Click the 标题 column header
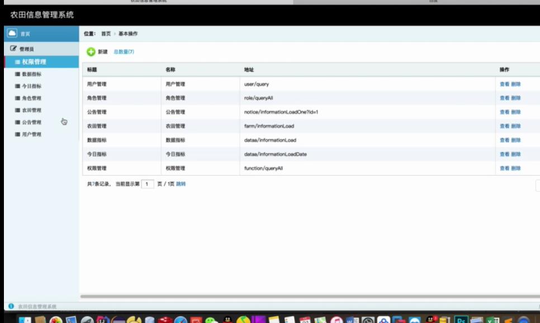The image size is (540, 323). click(92, 69)
